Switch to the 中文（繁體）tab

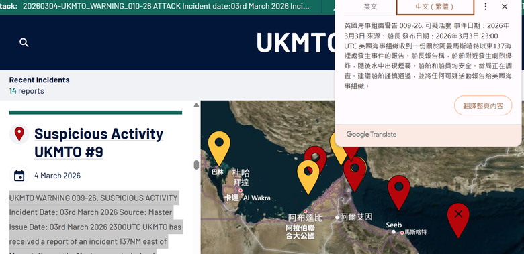(435, 7)
